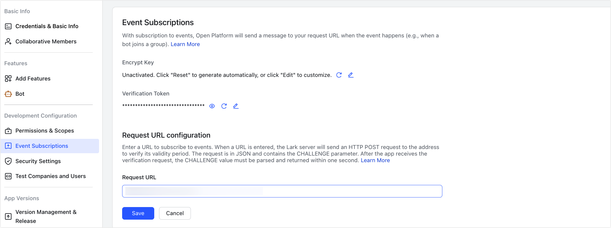The height and width of the screenshot is (228, 611).
Task: Click the Version Management & Release upload icon
Action: pyautogui.click(x=8, y=216)
